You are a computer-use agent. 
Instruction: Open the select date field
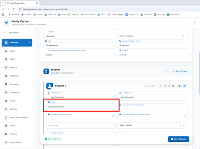(81, 125)
